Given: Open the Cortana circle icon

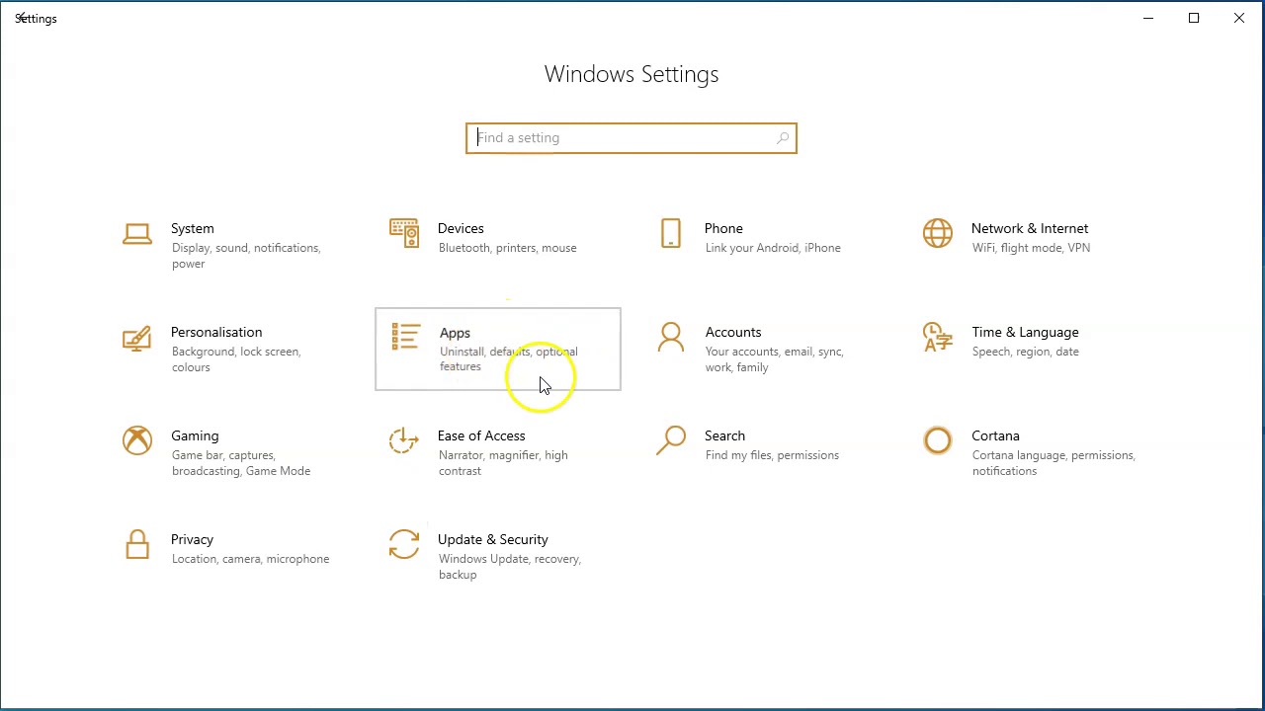Looking at the screenshot, I should [938, 440].
